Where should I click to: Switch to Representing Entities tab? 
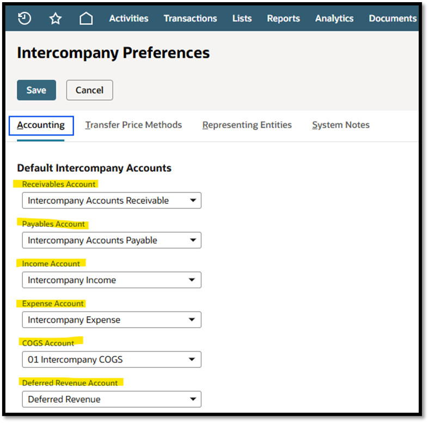tap(247, 125)
